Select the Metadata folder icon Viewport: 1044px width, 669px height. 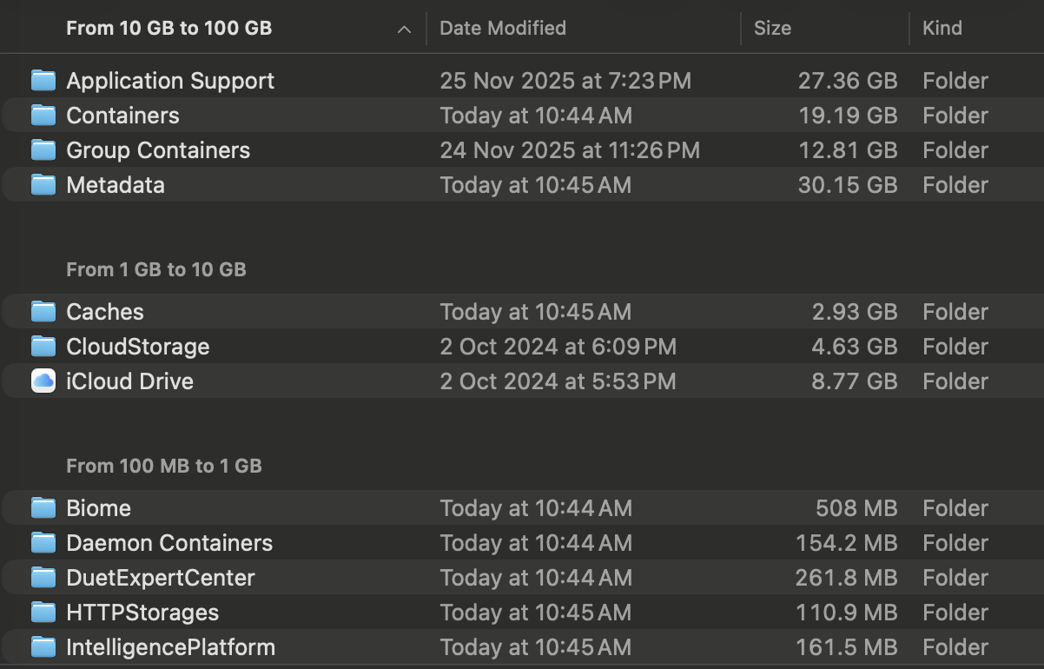pyautogui.click(x=43, y=185)
